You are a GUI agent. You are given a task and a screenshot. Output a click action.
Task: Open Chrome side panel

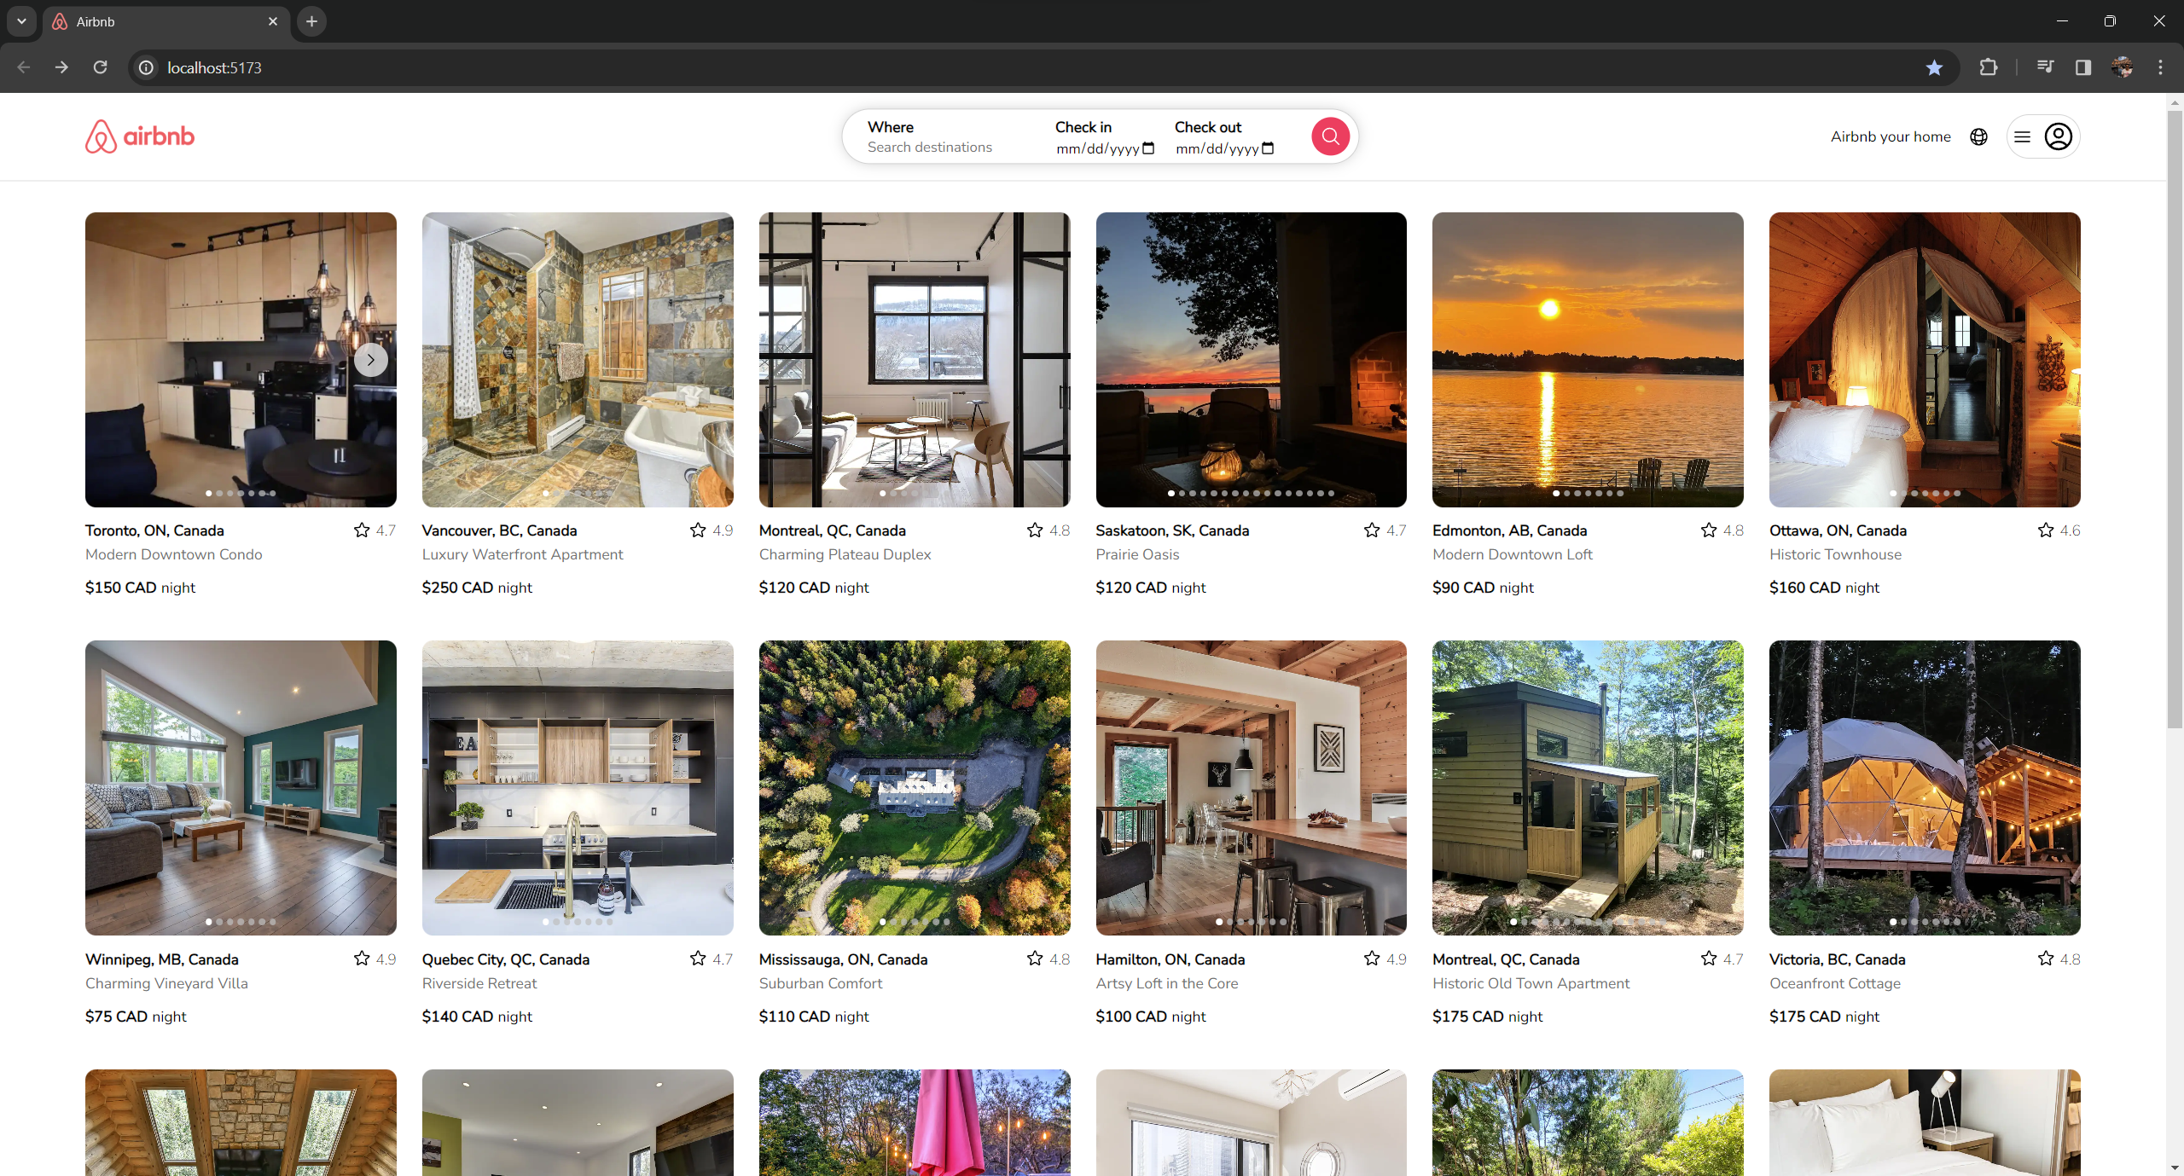2082,67
